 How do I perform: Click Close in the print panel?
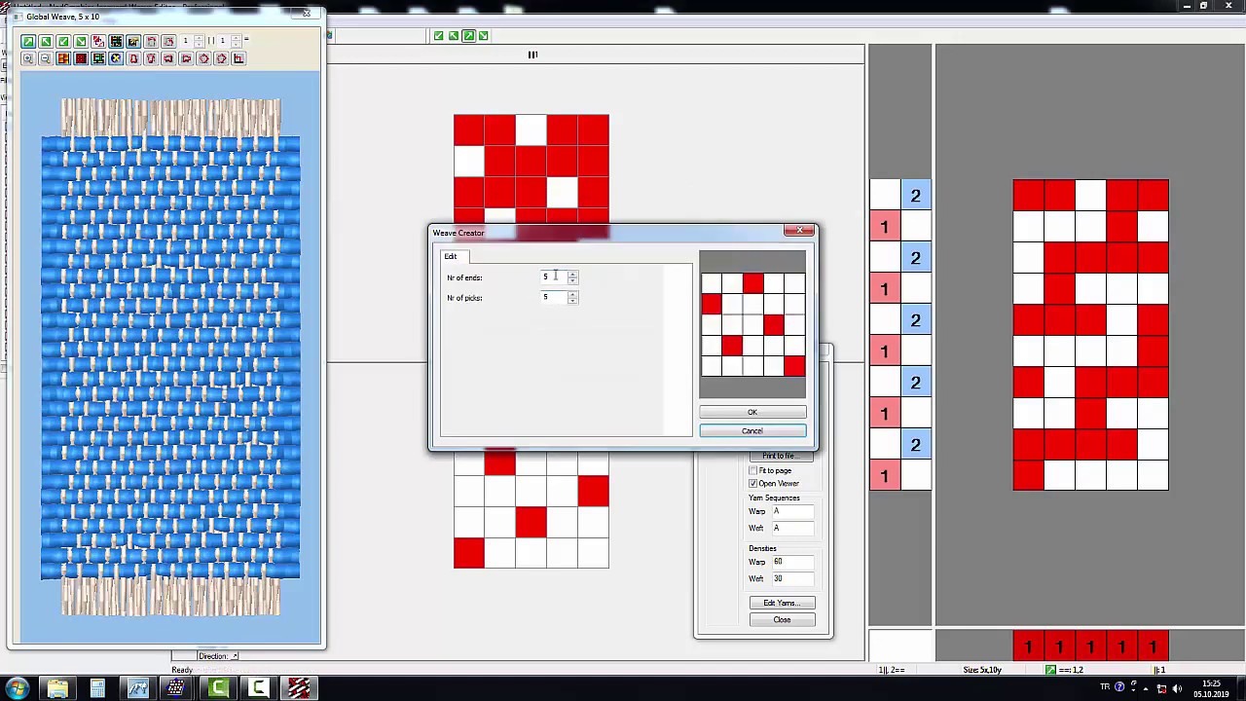(x=782, y=620)
